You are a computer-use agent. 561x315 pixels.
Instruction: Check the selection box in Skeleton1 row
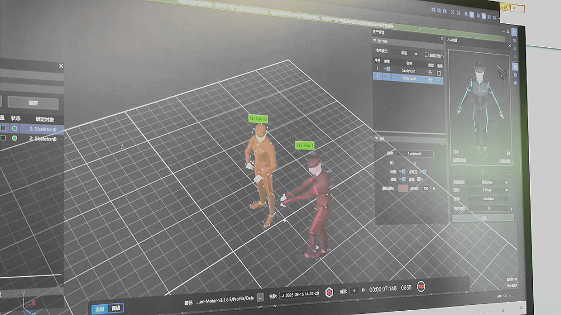coord(439,73)
